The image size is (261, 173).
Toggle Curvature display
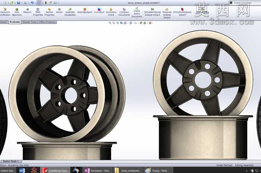point(99,11)
